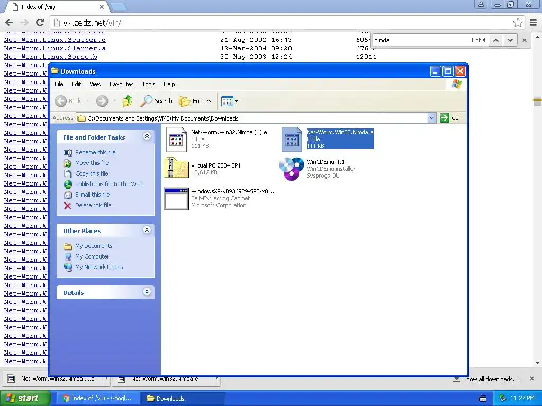Click Show all downloads link
The image size is (542, 406).
tap(491, 379)
